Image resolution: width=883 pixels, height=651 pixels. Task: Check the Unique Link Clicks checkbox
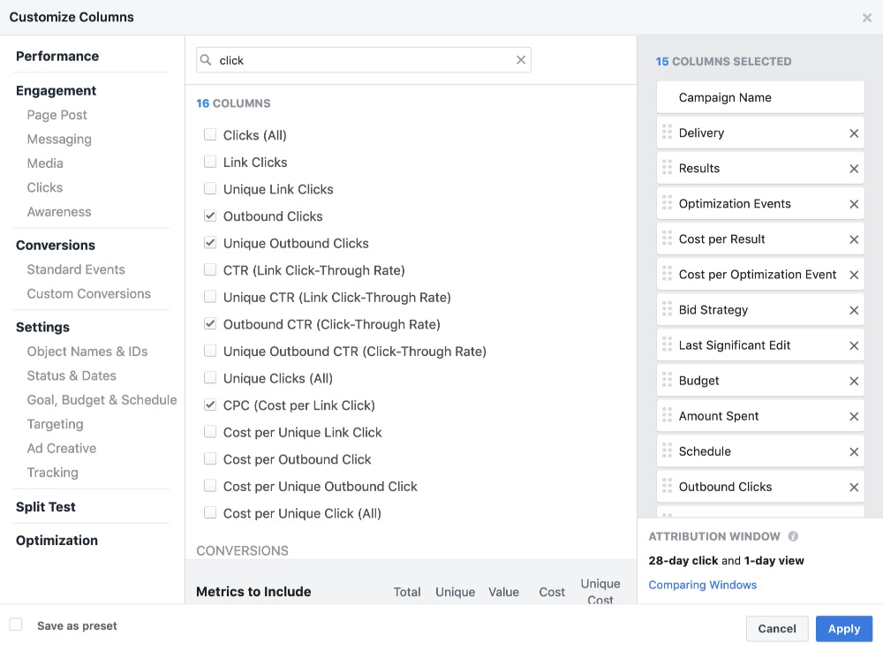click(210, 188)
